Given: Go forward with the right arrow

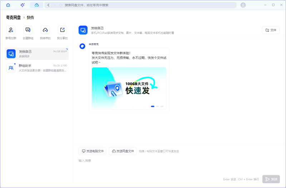Looking at the screenshot, I should (x=55, y=5).
